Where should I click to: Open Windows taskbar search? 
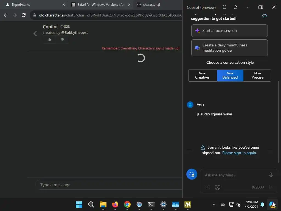click(x=91, y=204)
